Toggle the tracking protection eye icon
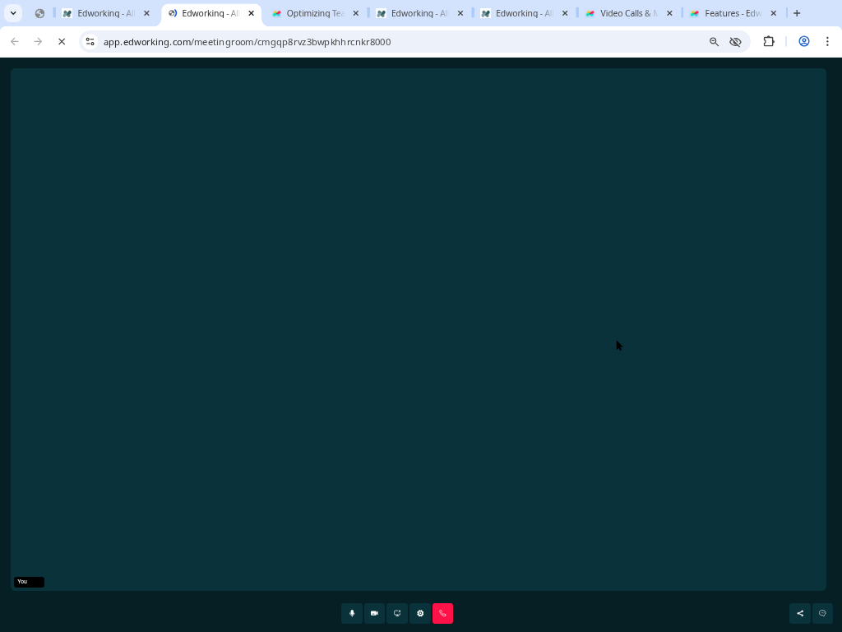The height and width of the screenshot is (632, 842). (x=736, y=41)
